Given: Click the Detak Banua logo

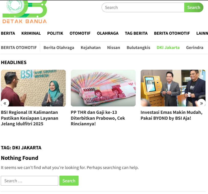Looking at the screenshot, I should [25, 12].
